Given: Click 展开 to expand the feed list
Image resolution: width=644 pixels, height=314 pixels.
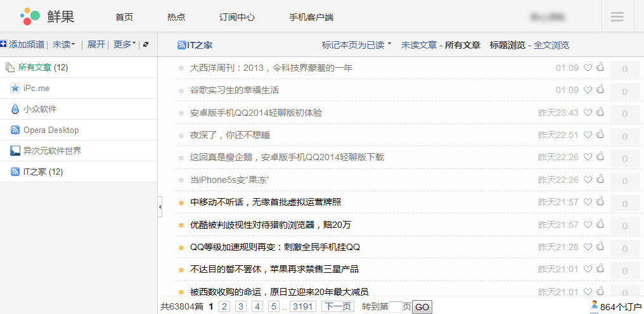Looking at the screenshot, I should pos(96,44).
